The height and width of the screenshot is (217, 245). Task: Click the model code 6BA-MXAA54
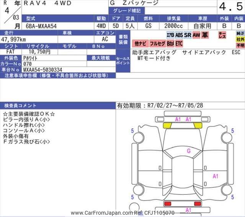coord(41,26)
